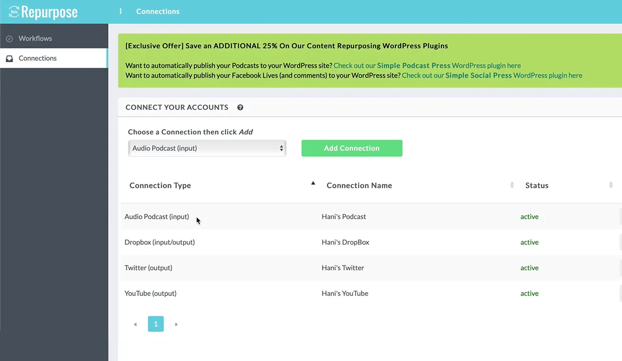Image resolution: width=622 pixels, height=361 pixels.
Task: Click the active status of Hani's YouTube
Action: coord(529,293)
